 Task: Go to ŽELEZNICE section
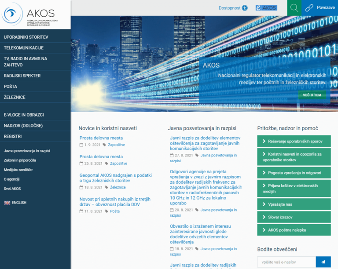pyautogui.click(x=35, y=97)
